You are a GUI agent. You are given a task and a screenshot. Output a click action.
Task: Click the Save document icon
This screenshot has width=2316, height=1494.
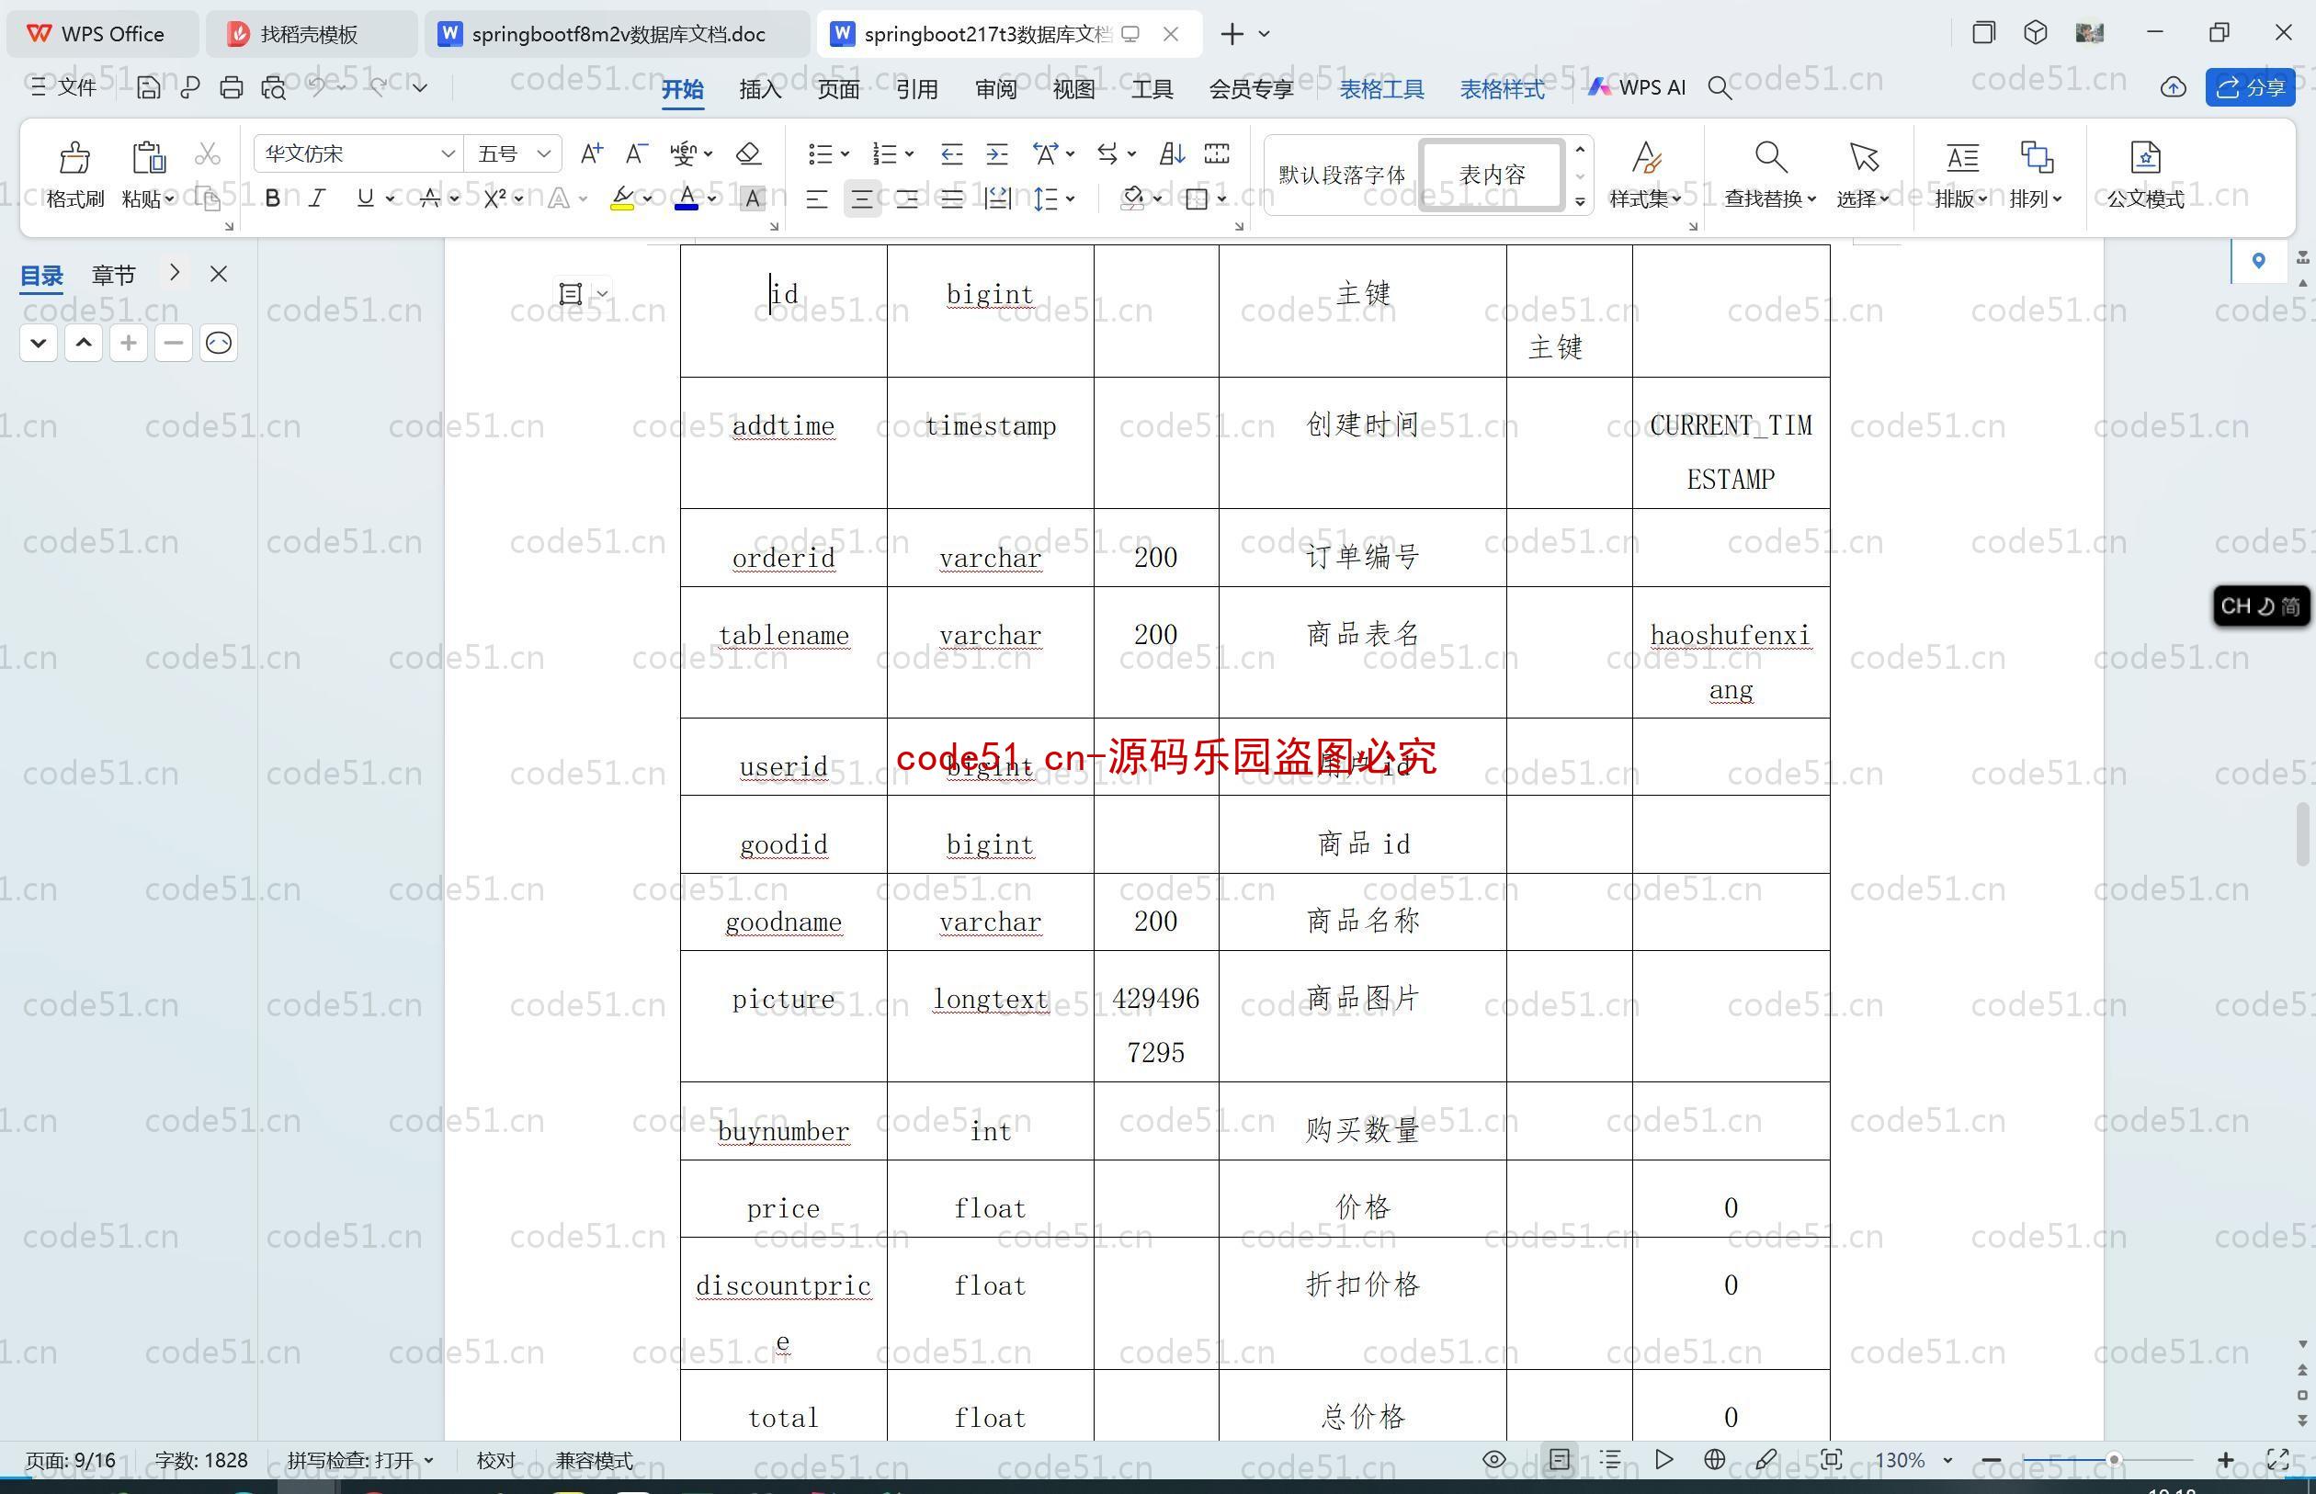point(147,88)
